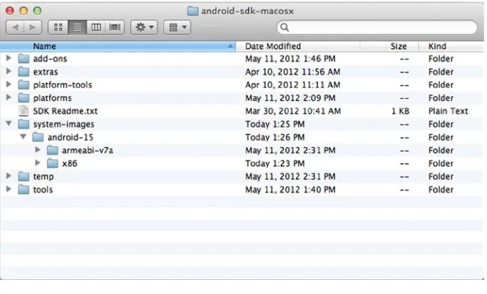Click date Today 1:23 PM
487x294 pixels.
point(275,163)
